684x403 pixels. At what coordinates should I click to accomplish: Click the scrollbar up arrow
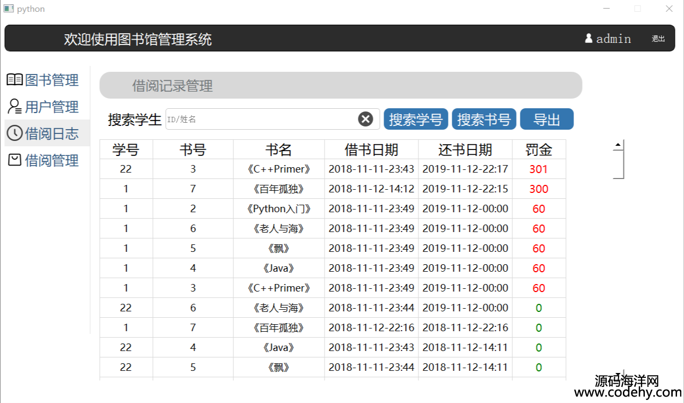[x=619, y=145]
